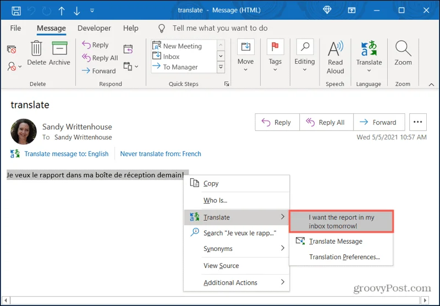Open Customize Quick Access Toolbar dropdown

pos(92,10)
